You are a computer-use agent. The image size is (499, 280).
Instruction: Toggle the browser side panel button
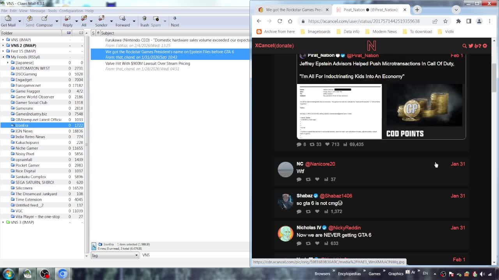[x=469, y=21]
